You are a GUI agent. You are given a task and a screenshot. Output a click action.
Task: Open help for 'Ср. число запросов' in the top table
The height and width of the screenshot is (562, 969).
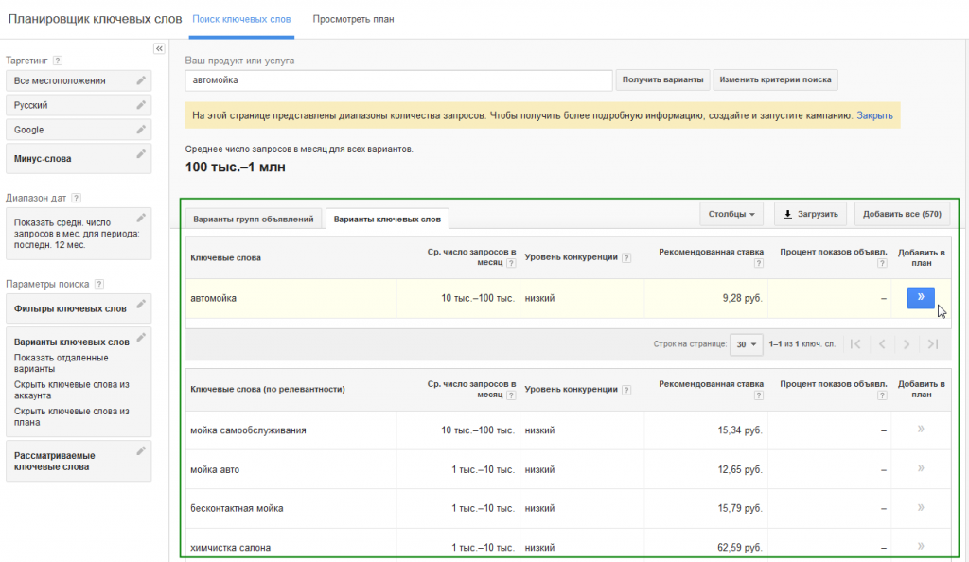511,263
